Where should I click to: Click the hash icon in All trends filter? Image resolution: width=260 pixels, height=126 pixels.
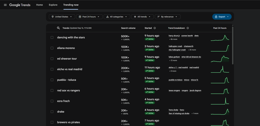click(135, 17)
